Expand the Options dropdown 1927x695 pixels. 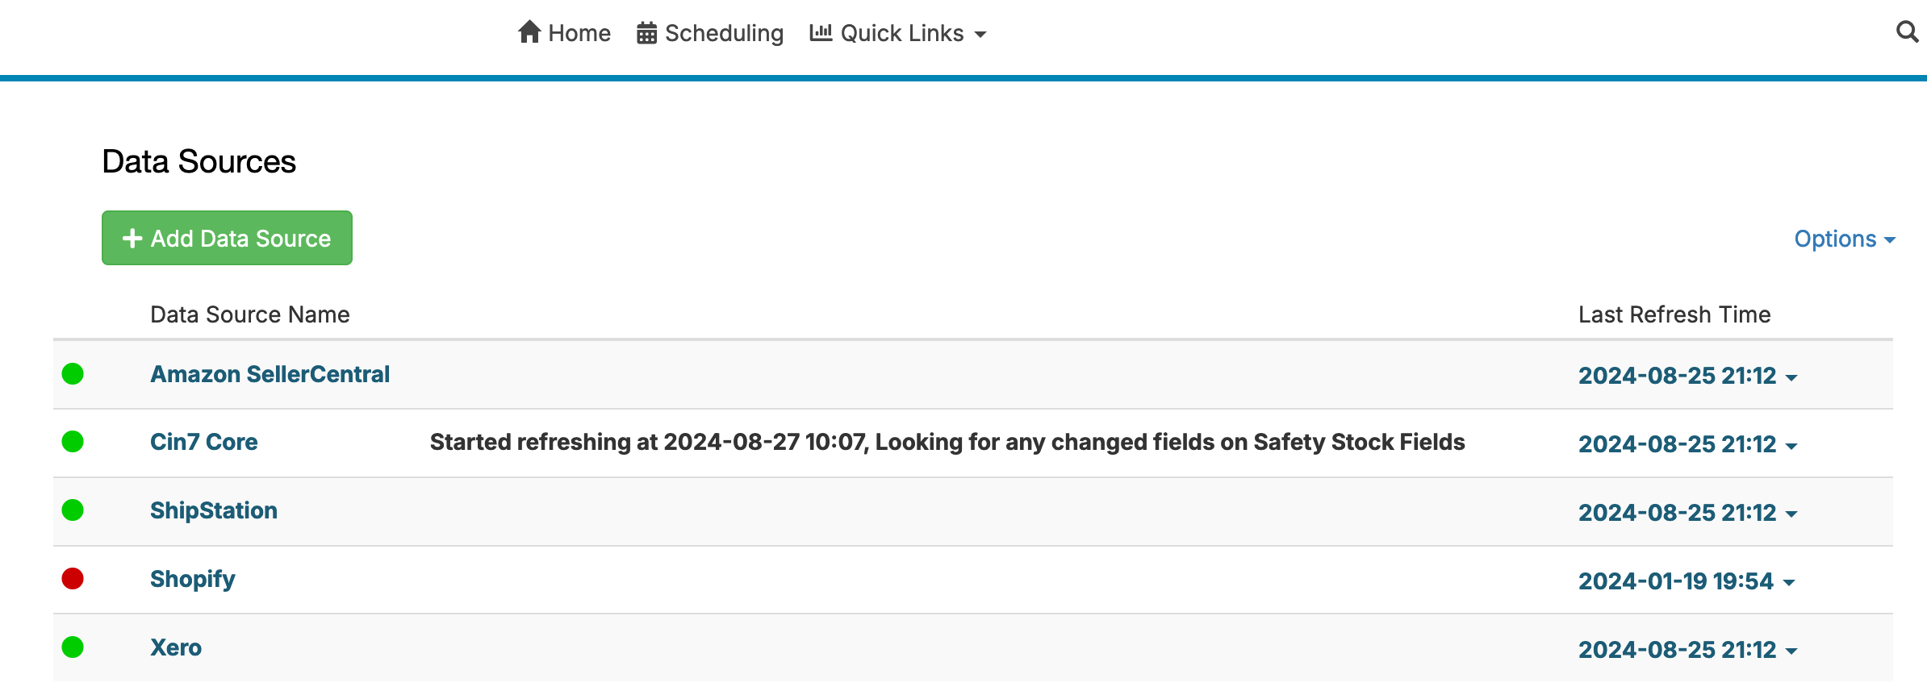[x=1844, y=239]
